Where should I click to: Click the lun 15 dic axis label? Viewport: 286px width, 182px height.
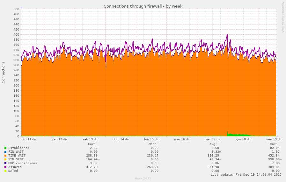pyautogui.click(x=151, y=139)
